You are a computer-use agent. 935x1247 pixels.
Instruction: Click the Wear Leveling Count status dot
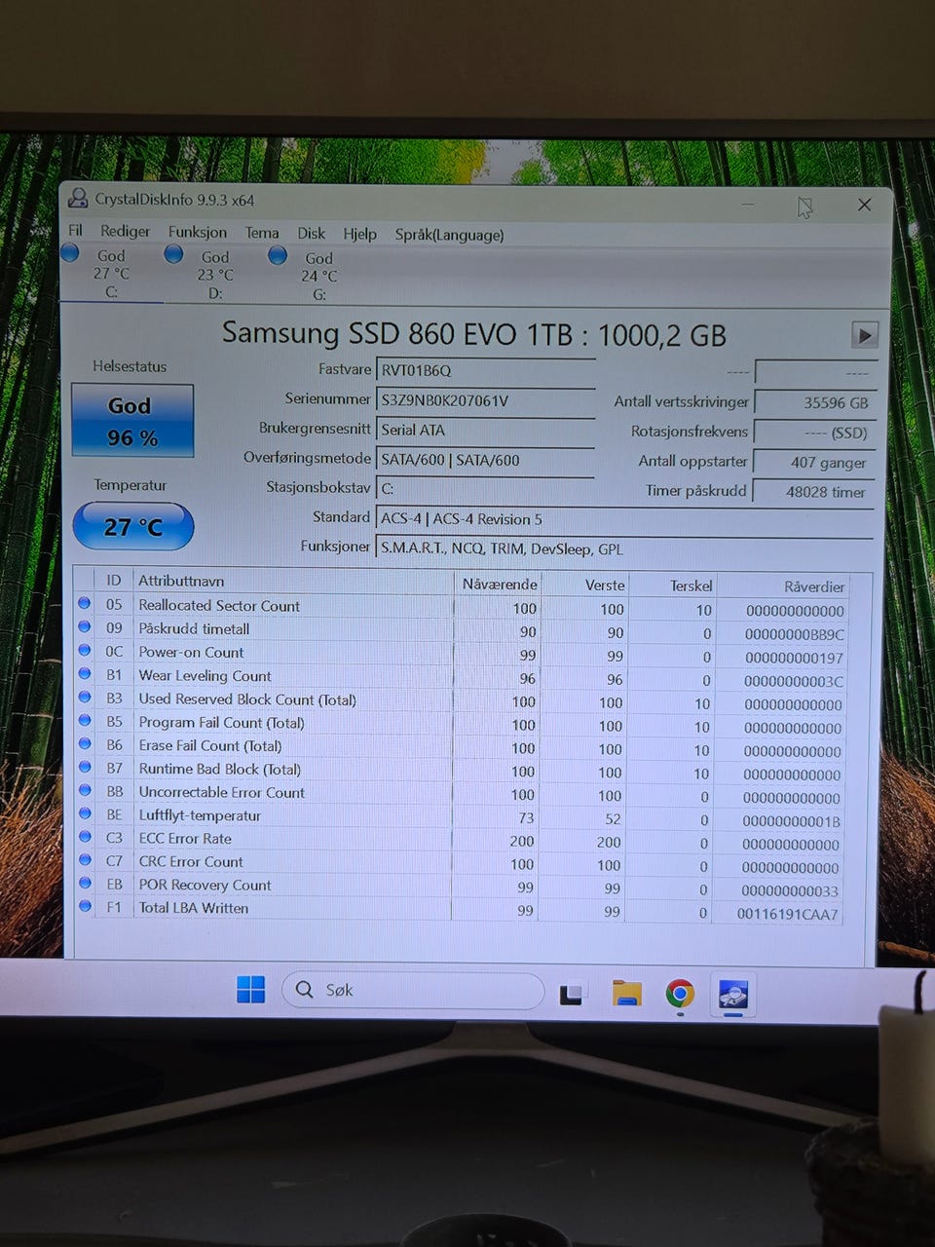(x=85, y=674)
